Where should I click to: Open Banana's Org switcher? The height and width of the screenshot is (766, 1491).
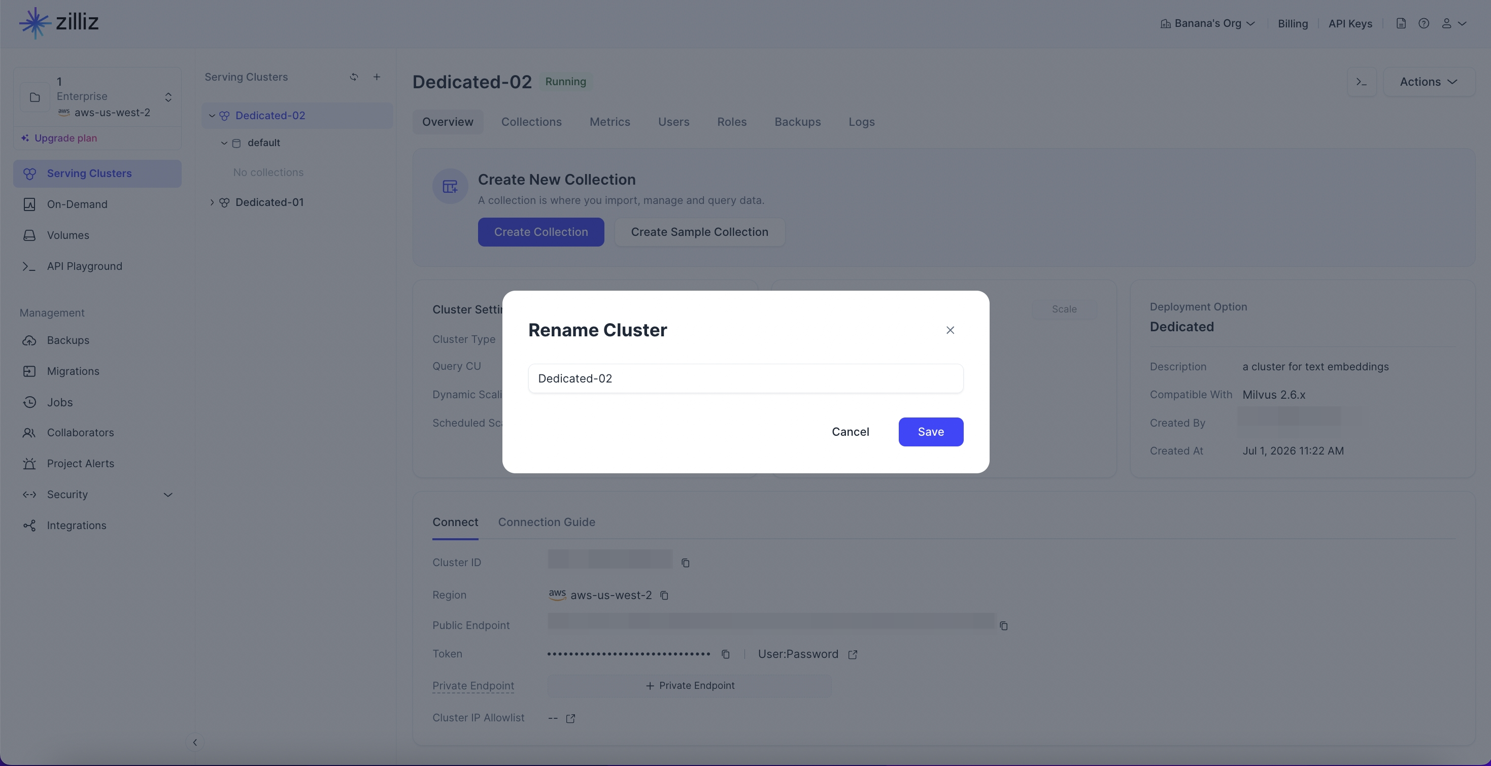coord(1207,24)
